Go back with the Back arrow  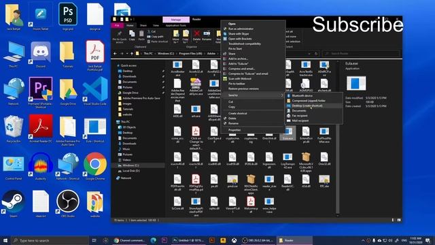click(115, 53)
